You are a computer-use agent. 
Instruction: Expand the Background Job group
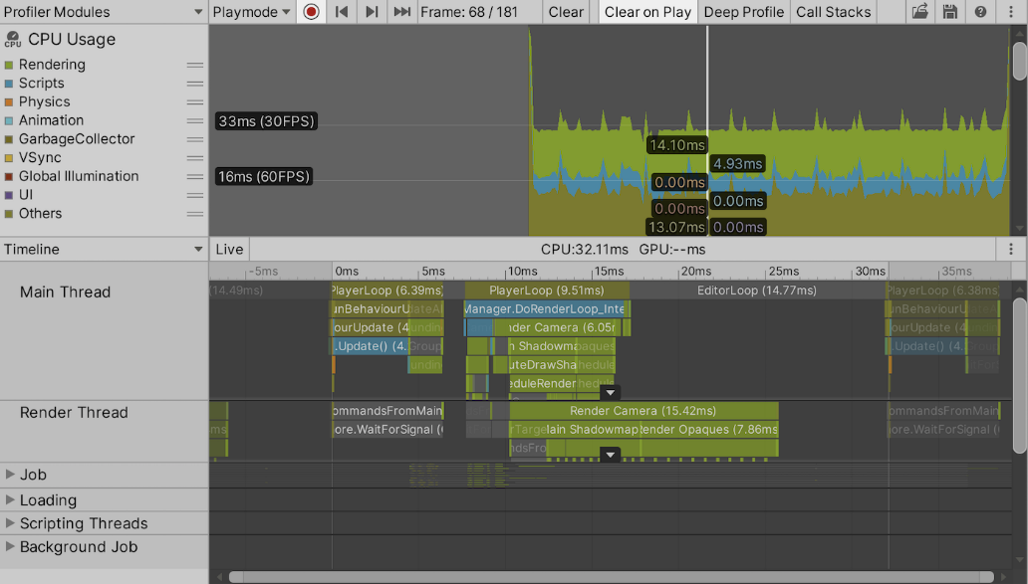[x=10, y=546]
